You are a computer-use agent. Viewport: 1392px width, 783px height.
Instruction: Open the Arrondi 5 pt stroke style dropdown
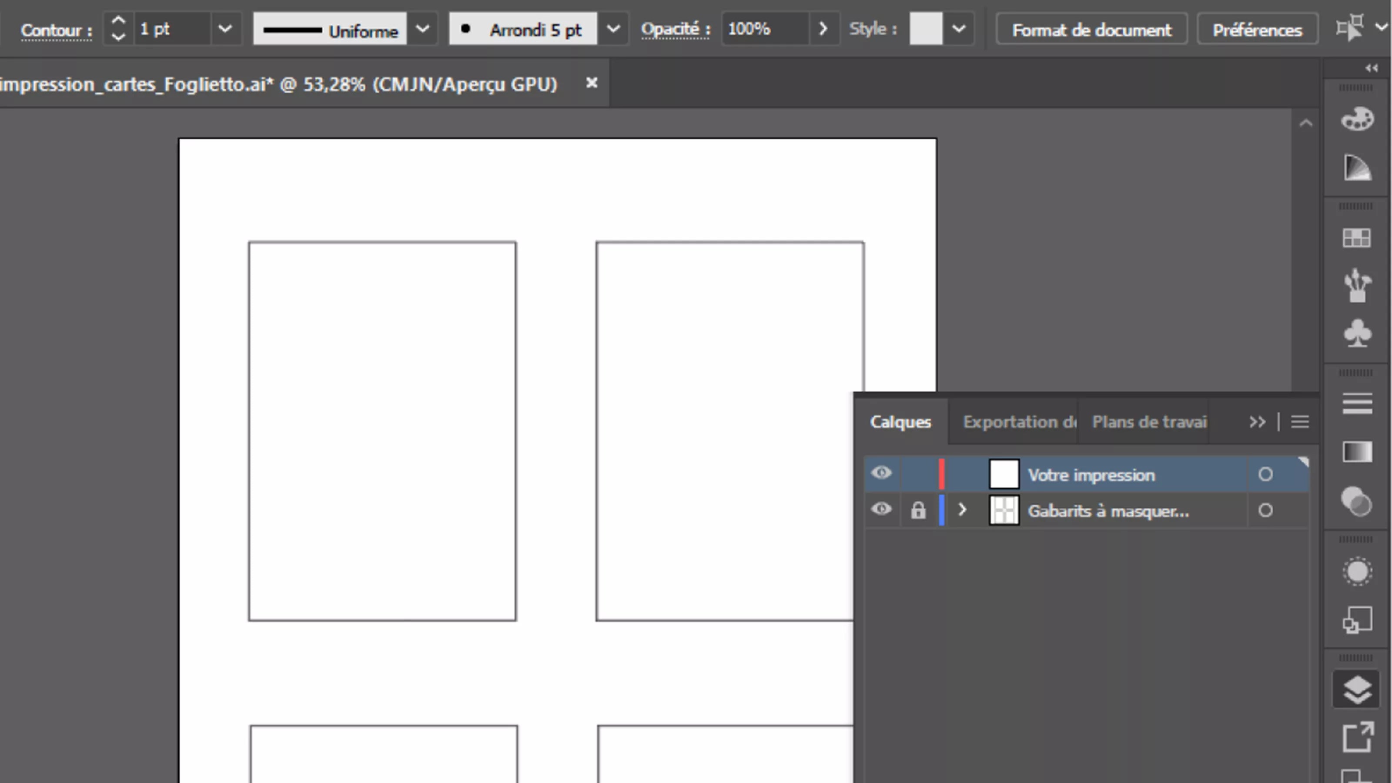click(612, 29)
